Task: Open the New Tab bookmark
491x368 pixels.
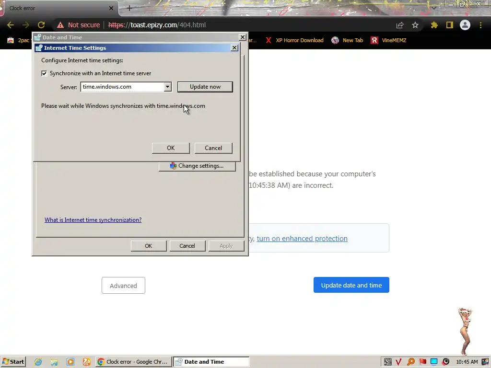Action: [x=347, y=40]
